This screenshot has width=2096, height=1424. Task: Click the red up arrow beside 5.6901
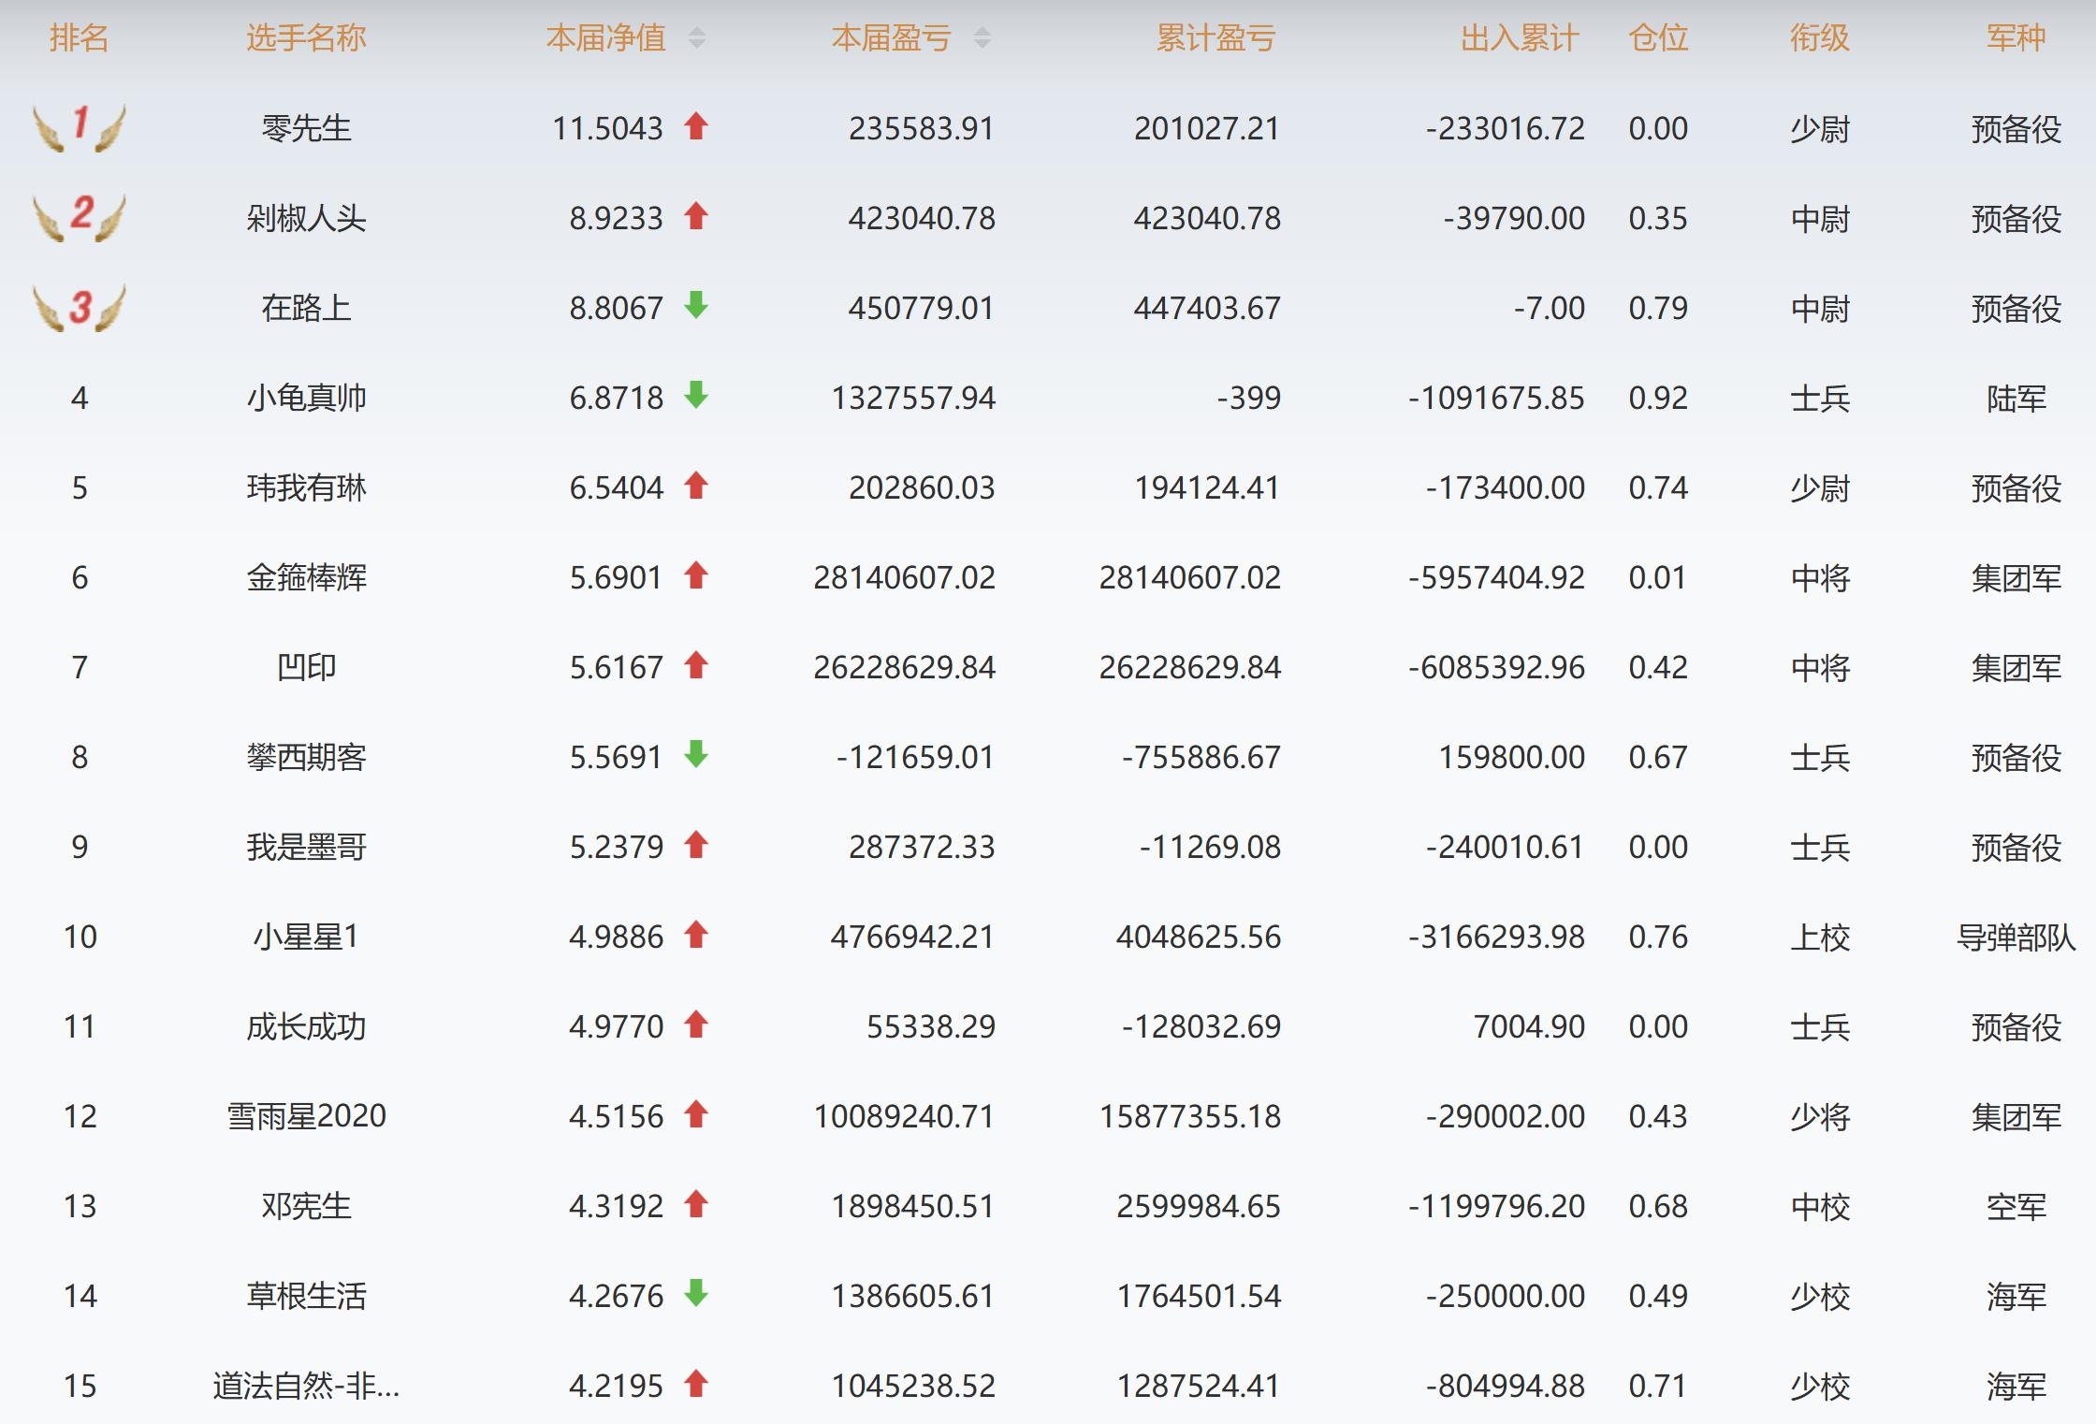tap(695, 575)
